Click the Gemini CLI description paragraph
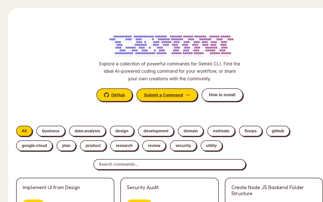 (x=170, y=71)
